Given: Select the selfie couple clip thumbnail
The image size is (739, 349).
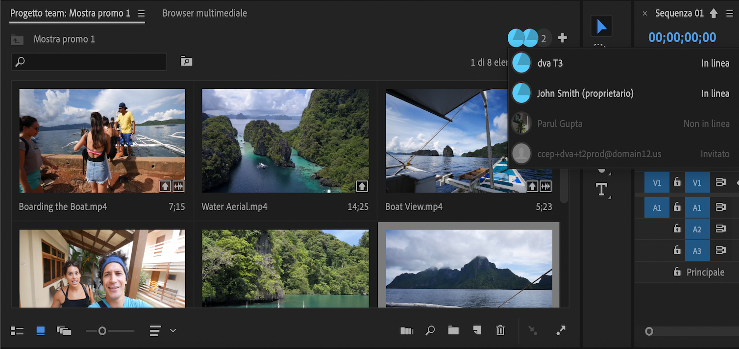Looking at the screenshot, I should pyautogui.click(x=102, y=269).
